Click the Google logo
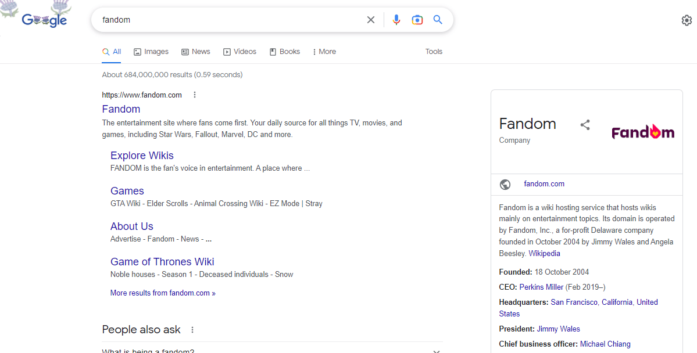The width and height of the screenshot is (697, 353). click(44, 20)
